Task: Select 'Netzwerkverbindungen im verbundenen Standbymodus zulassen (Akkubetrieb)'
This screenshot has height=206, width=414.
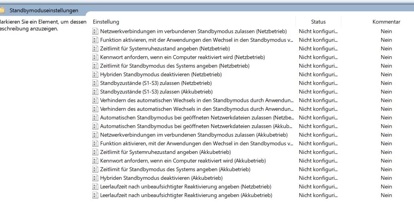Action: pos(194,135)
